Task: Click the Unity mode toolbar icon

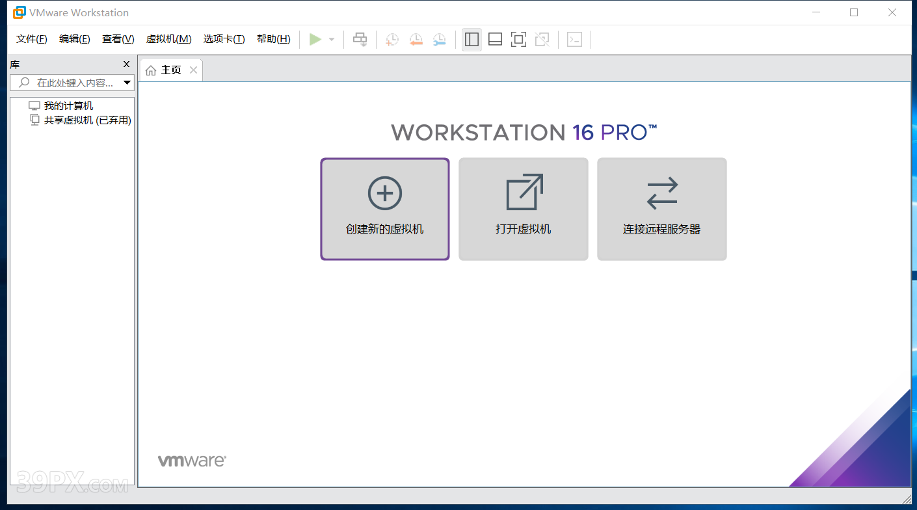Action: click(x=542, y=40)
